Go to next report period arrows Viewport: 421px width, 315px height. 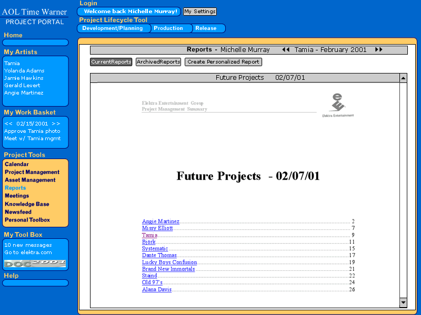point(379,50)
